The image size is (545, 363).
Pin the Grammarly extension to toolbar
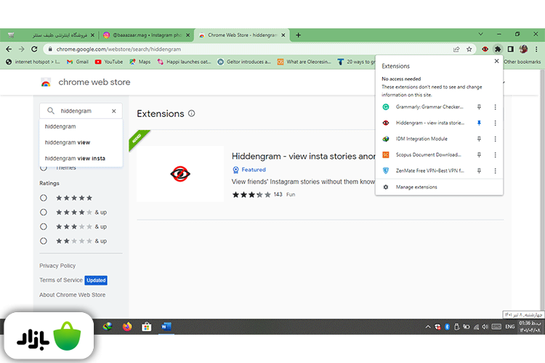click(479, 107)
